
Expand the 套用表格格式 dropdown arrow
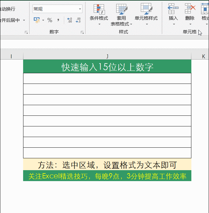click(131, 24)
